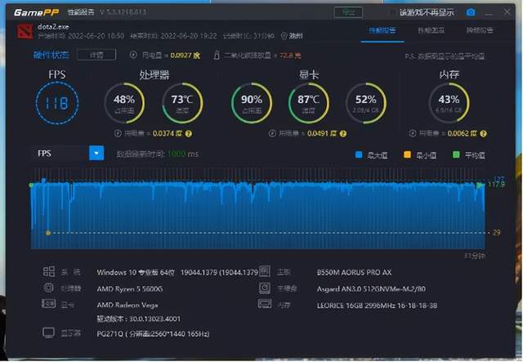Click the CO2 bottle icon beside 72.8 克
The height and width of the screenshot is (362, 523).
217,55
